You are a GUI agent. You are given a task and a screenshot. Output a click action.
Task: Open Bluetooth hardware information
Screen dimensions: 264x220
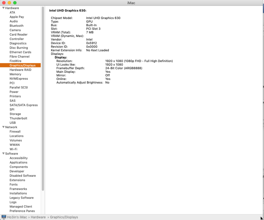click(16, 26)
